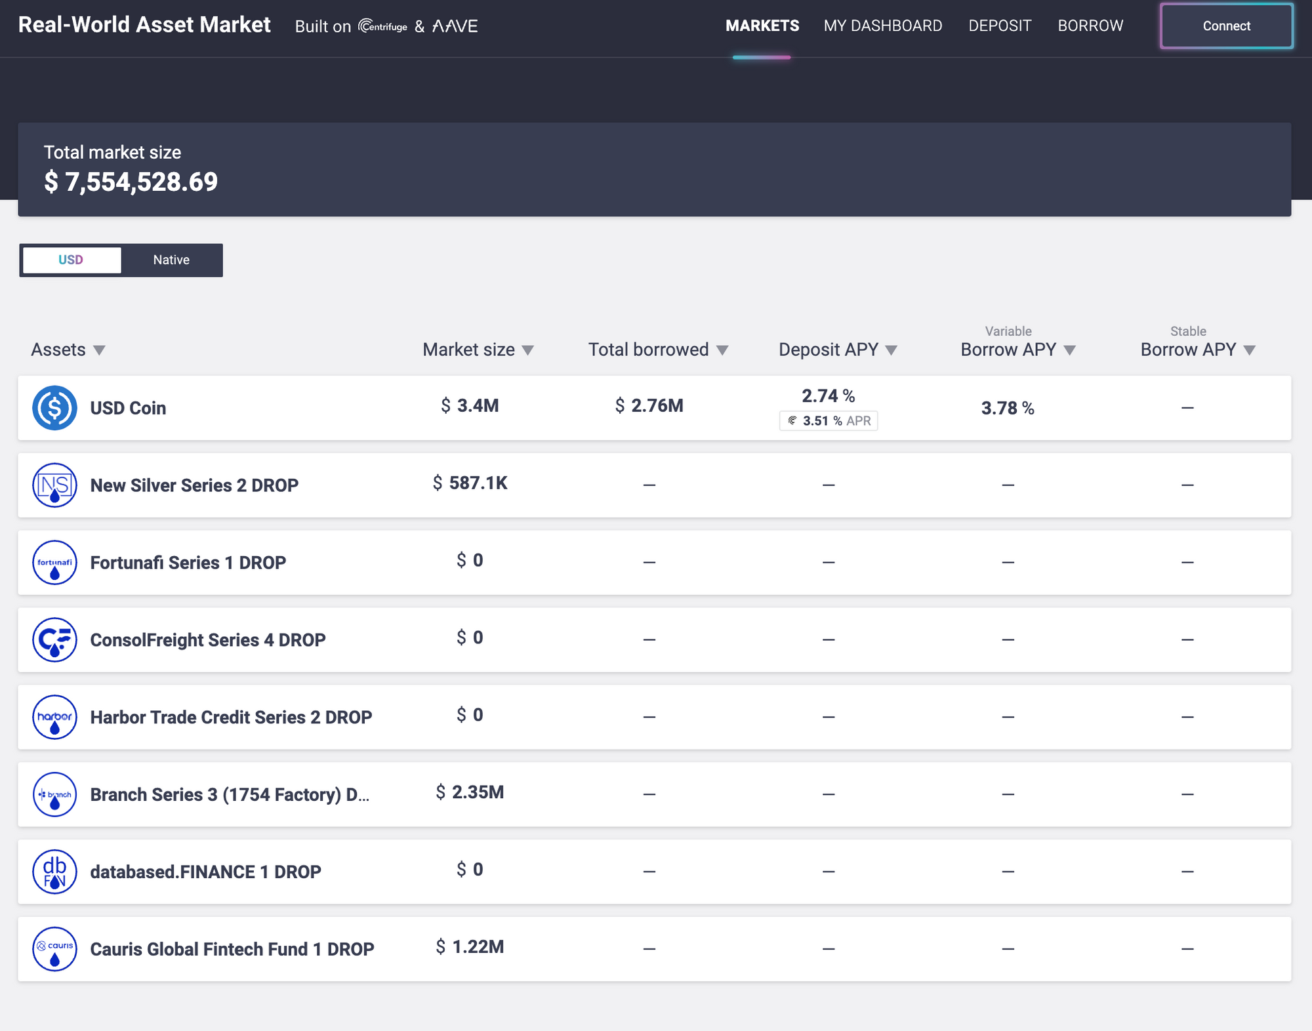The width and height of the screenshot is (1312, 1031).
Task: Click the 3.51% APR reward badge
Action: 829,421
